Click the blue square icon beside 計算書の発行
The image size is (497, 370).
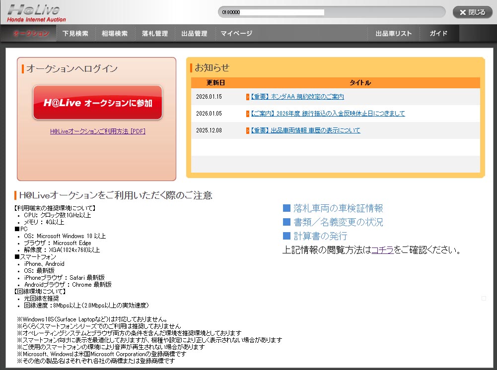coord(286,236)
